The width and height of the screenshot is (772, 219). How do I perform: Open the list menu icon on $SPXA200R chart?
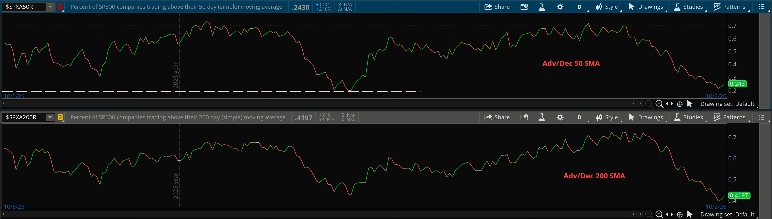click(x=761, y=117)
